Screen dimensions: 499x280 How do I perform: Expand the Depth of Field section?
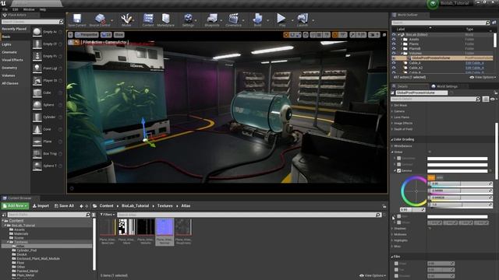point(392,129)
